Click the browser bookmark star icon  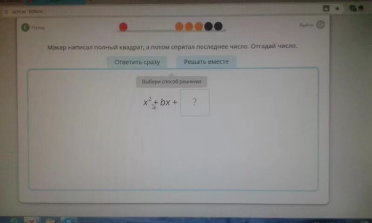pyautogui.click(x=337, y=8)
